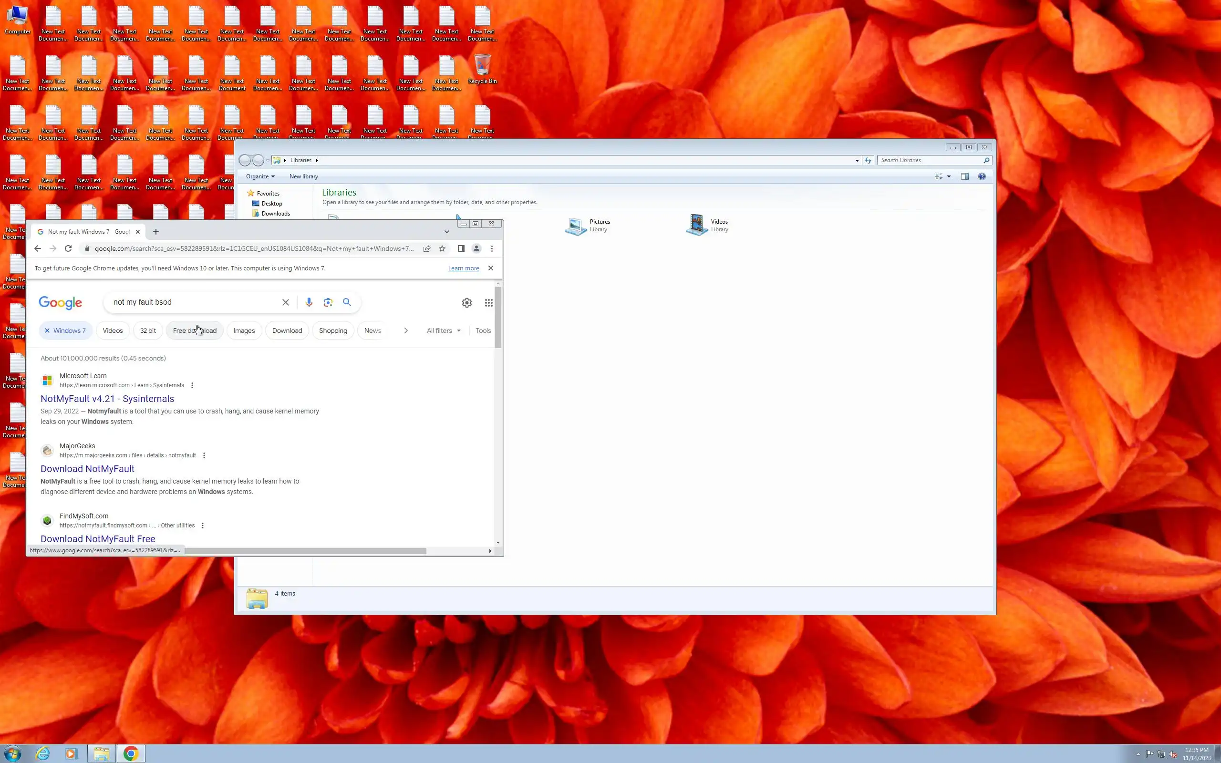Bookmark this page with star icon
Image resolution: width=1221 pixels, height=763 pixels.
pyautogui.click(x=442, y=248)
